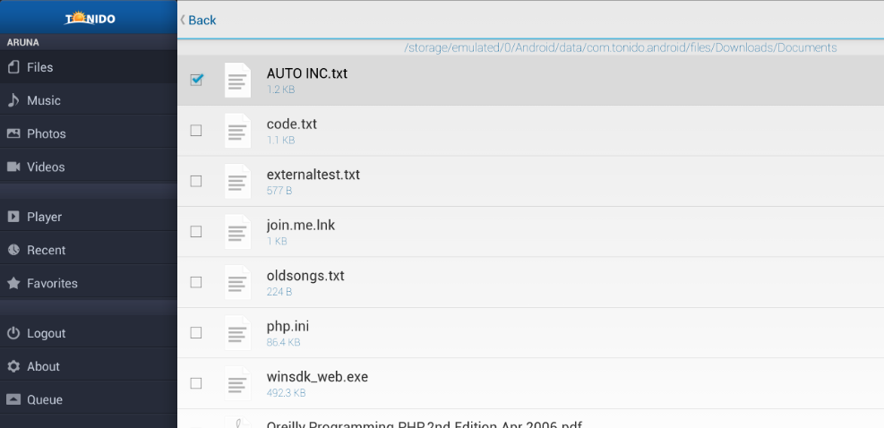Check the join.me.lnk checkbox
Screen dimensions: 884x428
click(x=196, y=232)
